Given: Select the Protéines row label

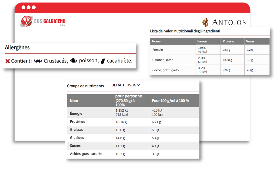Looking at the screenshot, I should click(x=78, y=121).
